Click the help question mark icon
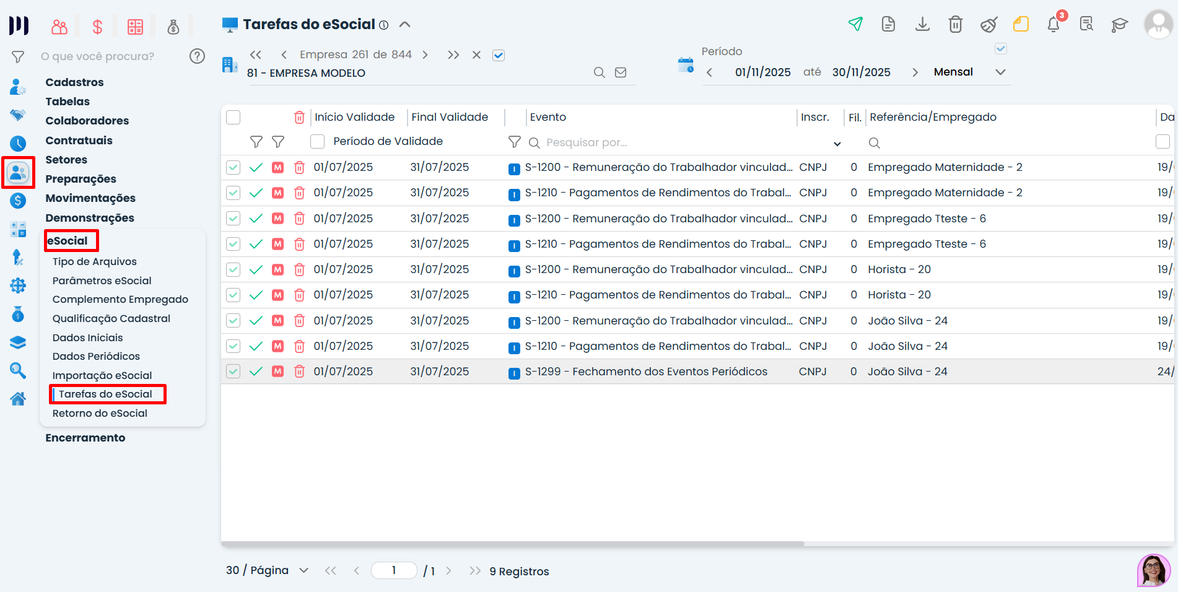 (x=197, y=56)
